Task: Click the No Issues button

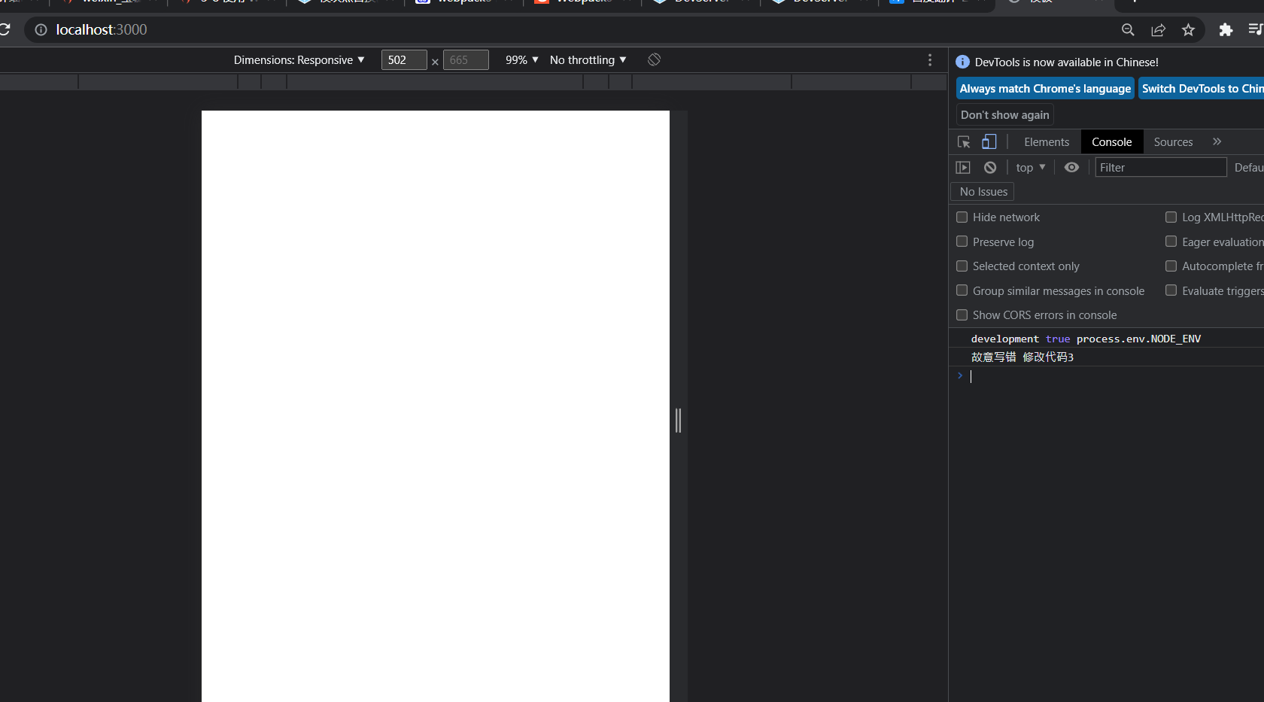Action: click(x=983, y=191)
